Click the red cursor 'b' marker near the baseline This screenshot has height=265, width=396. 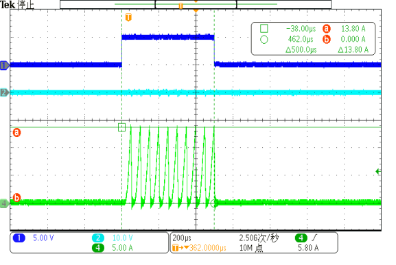pyautogui.click(x=16, y=198)
